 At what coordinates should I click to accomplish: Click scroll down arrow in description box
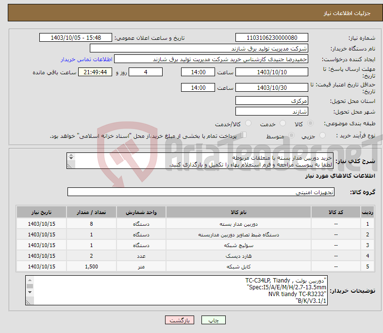(x=71, y=158)
